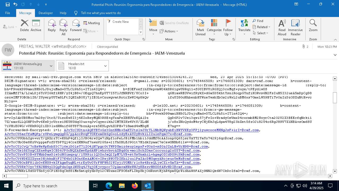Open Headers.txt attachment
The height and width of the screenshot is (191, 339).
click(x=79, y=66)
